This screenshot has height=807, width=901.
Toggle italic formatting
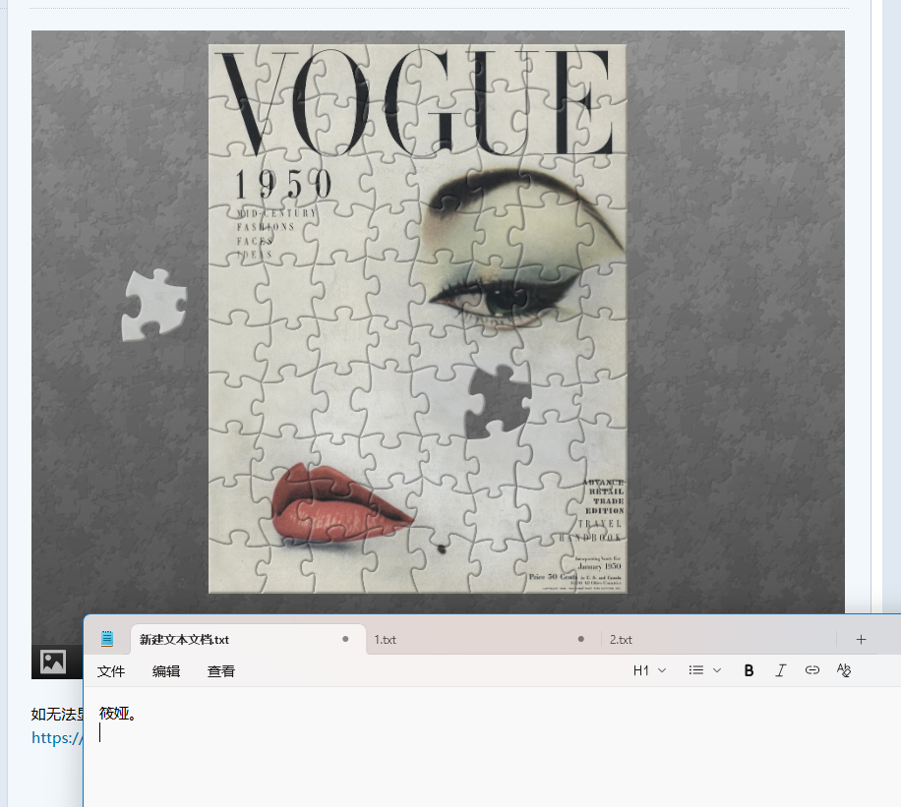pyautogui.click(x=780, y=670)
